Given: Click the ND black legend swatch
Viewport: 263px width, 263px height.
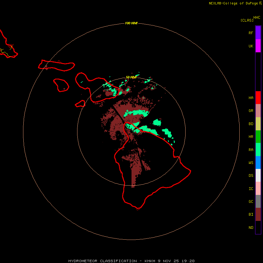Looking at the screenshot, I should click(x=258, y=227).
